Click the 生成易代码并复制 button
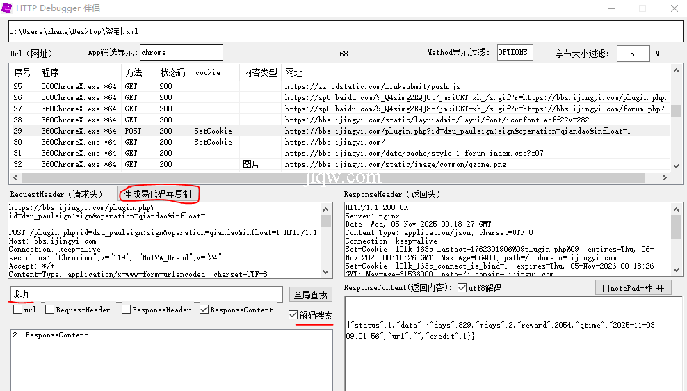This screenshot has width=687, height=391. (x=158, y=194)
